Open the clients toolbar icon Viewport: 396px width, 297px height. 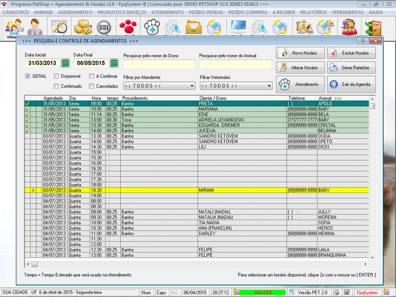pyautogui.click(x=14, y=27)
